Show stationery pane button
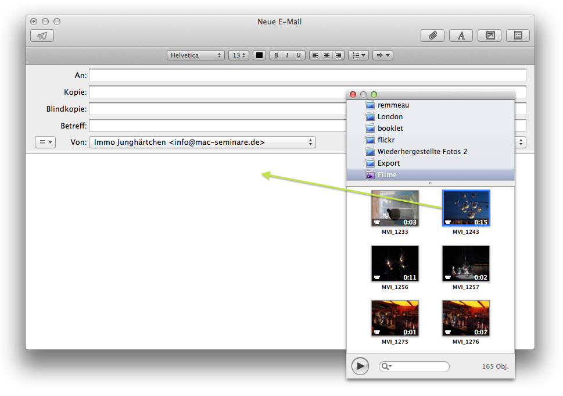This screenshot has height=396, width=563. click(518, 35)
